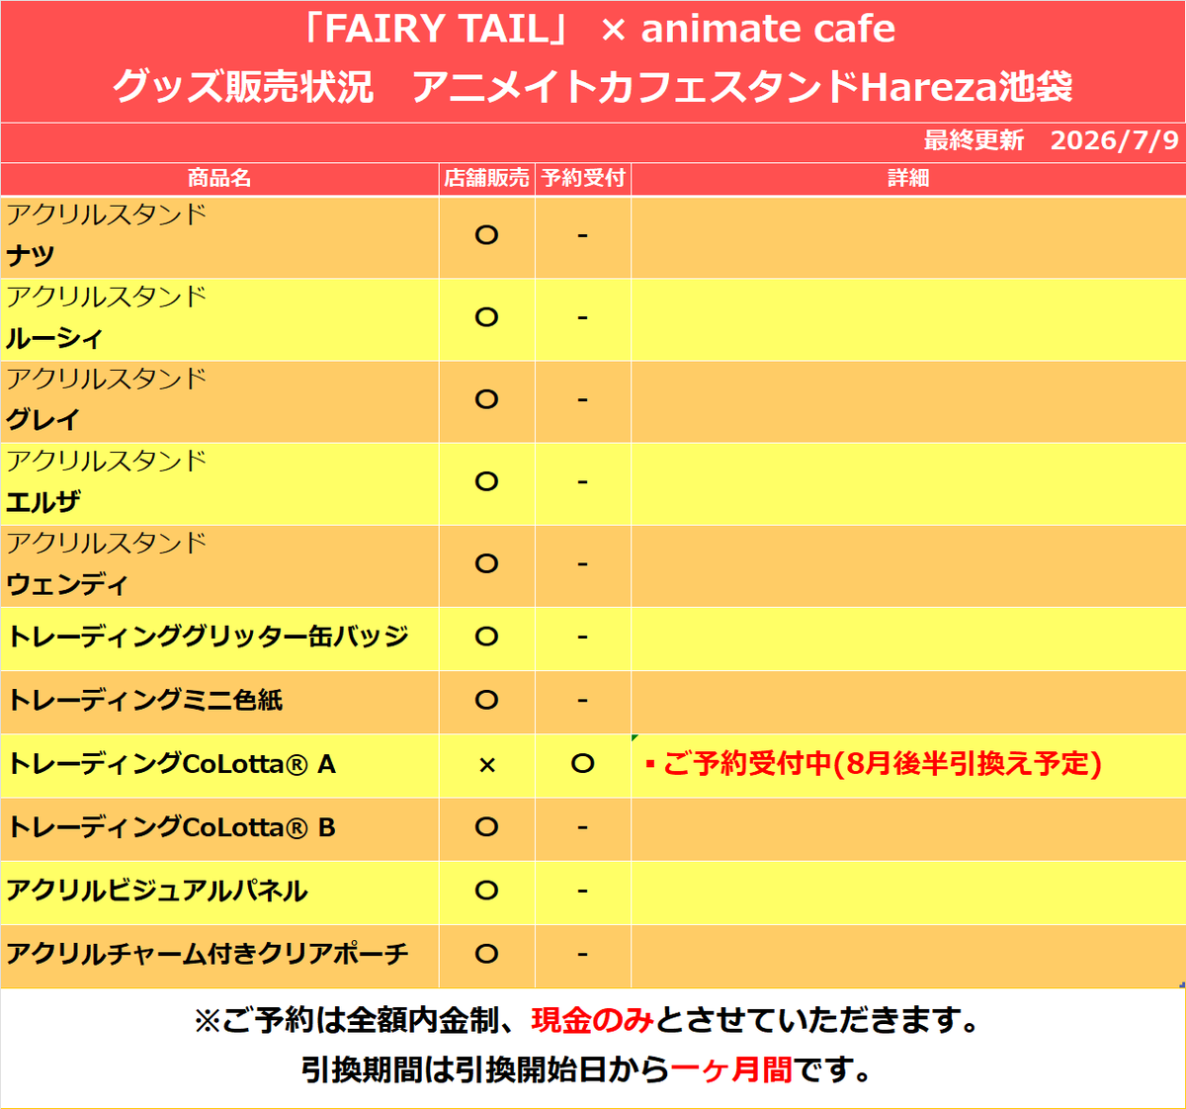Click the red 一ヶ月間 text in the footer
Screen dimensions: 1186x1109
click(x=732, y=1069)
